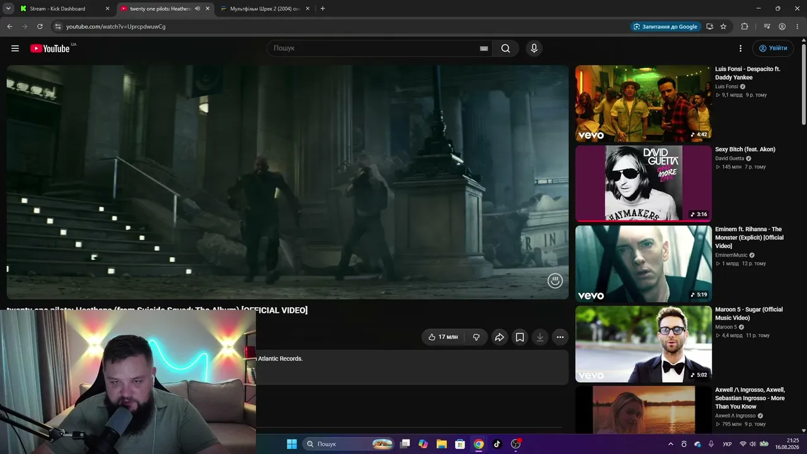The image size is (807, 454).
Task: Visit the EminemMusic channel
Action: 731,255
